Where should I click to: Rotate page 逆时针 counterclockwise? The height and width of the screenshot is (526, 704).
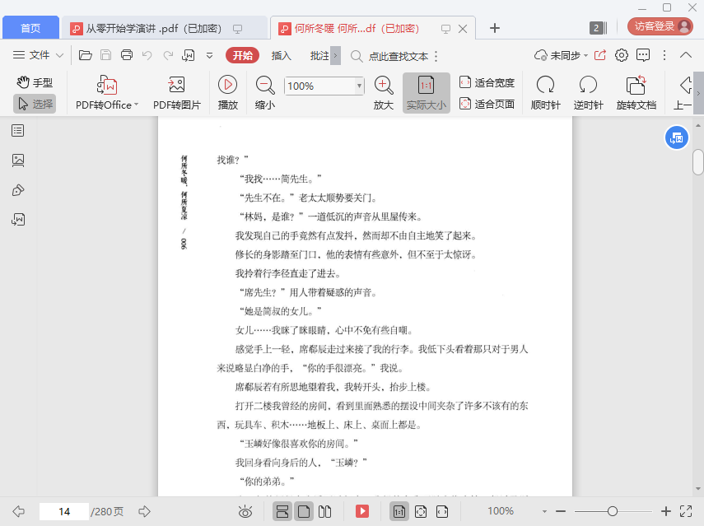(x=588, y=93)
